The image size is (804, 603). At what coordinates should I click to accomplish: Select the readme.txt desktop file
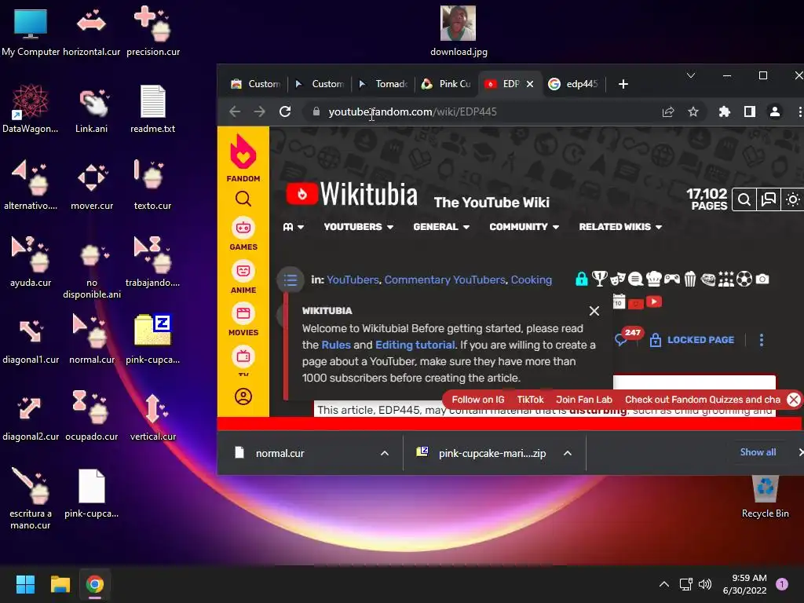(x=153, y=108)
